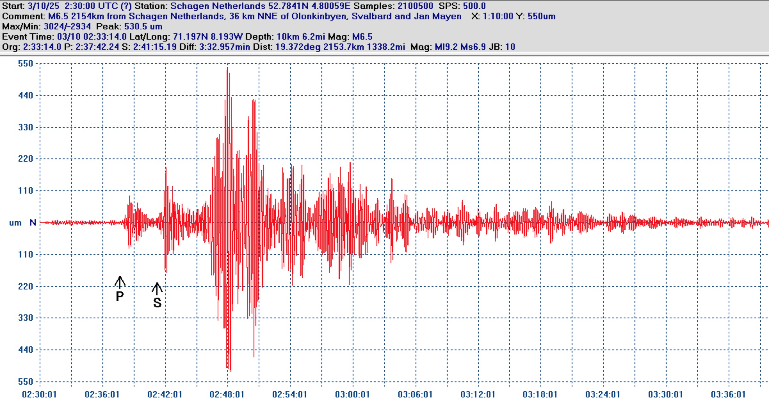The height and width of the screenshot is (400, 769).
Task: Click the P wave arrival arrow marker
Action: [120, 282]
